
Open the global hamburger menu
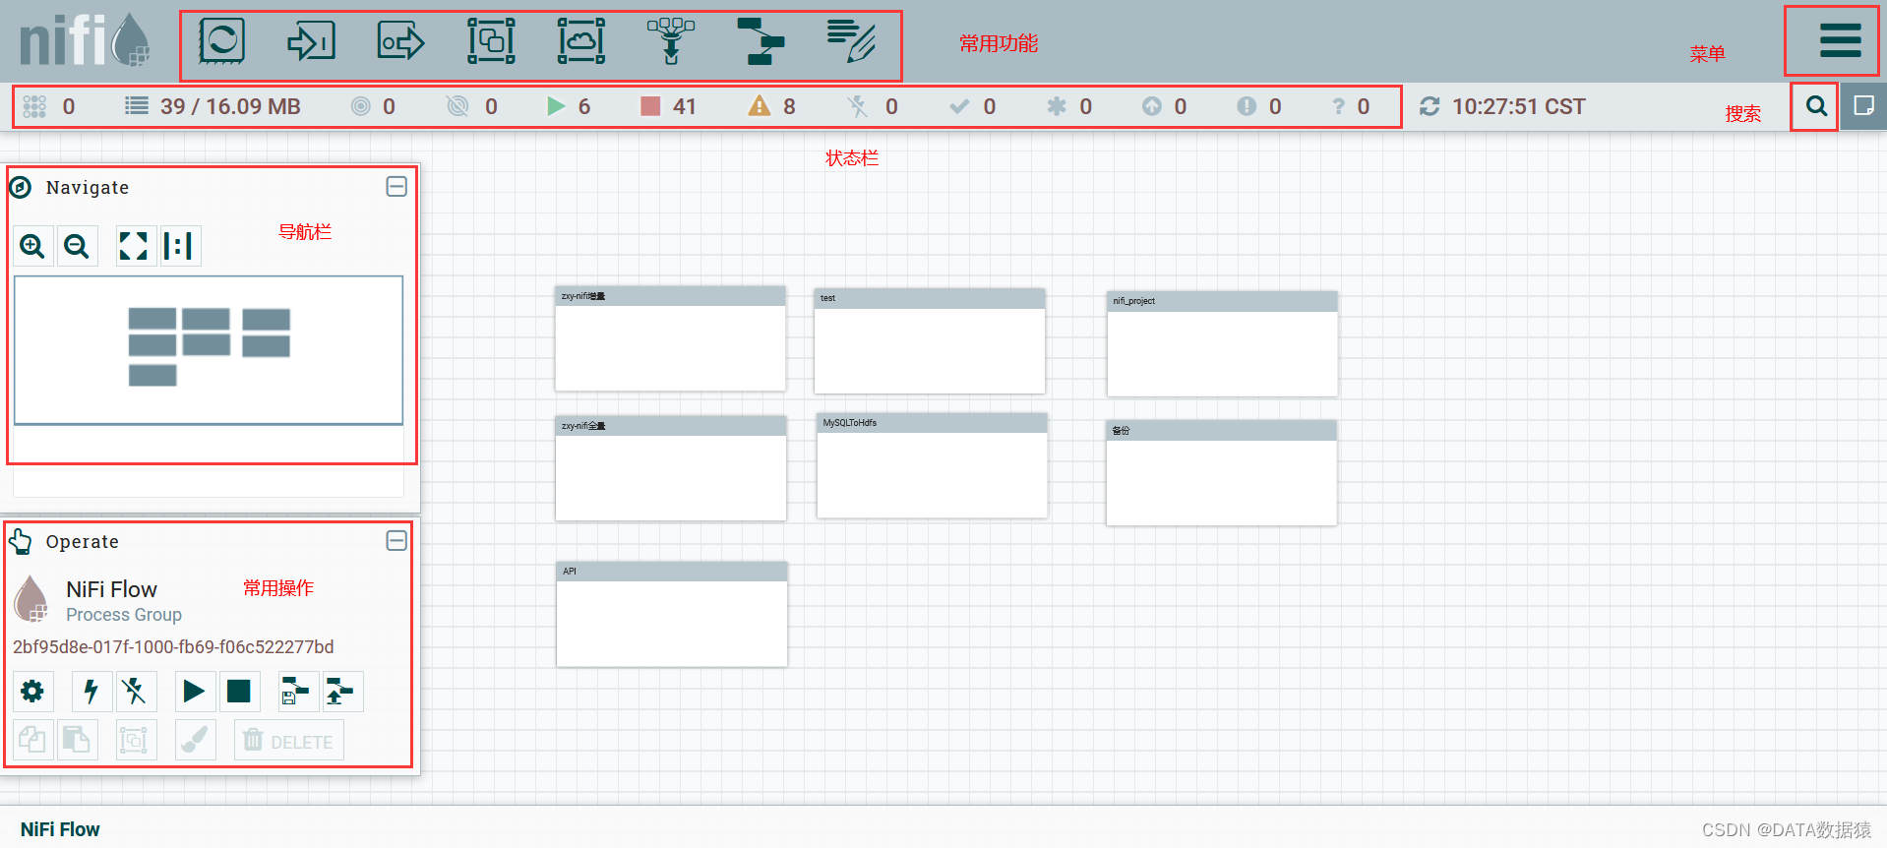point(1840,41)
